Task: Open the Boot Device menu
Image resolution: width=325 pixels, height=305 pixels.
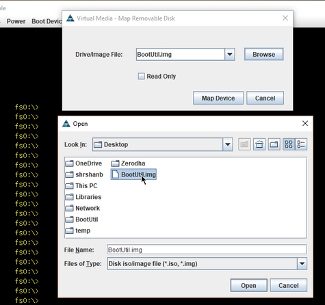Action: point(47,21)
